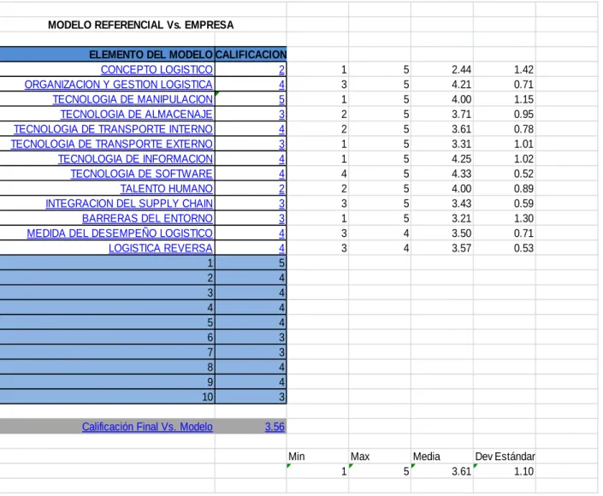The image size is (603, 496).
Task: Select the Dev Estándar label cell
Action: point(505,457)
